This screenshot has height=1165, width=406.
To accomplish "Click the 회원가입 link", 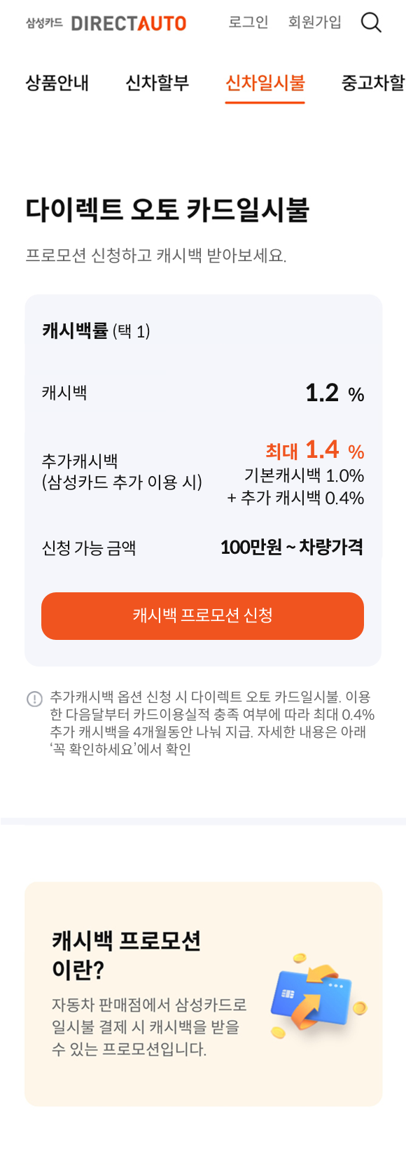I will coord(314,22).
